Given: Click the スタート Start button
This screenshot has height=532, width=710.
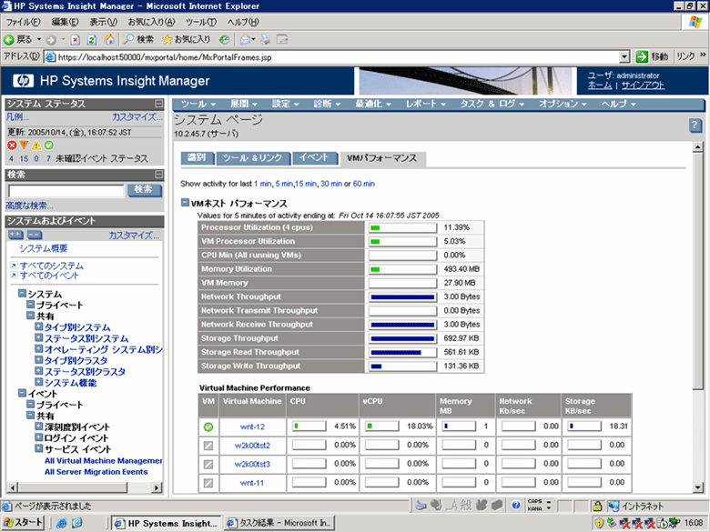Looking at the screenshot, I should coord(23,523).
